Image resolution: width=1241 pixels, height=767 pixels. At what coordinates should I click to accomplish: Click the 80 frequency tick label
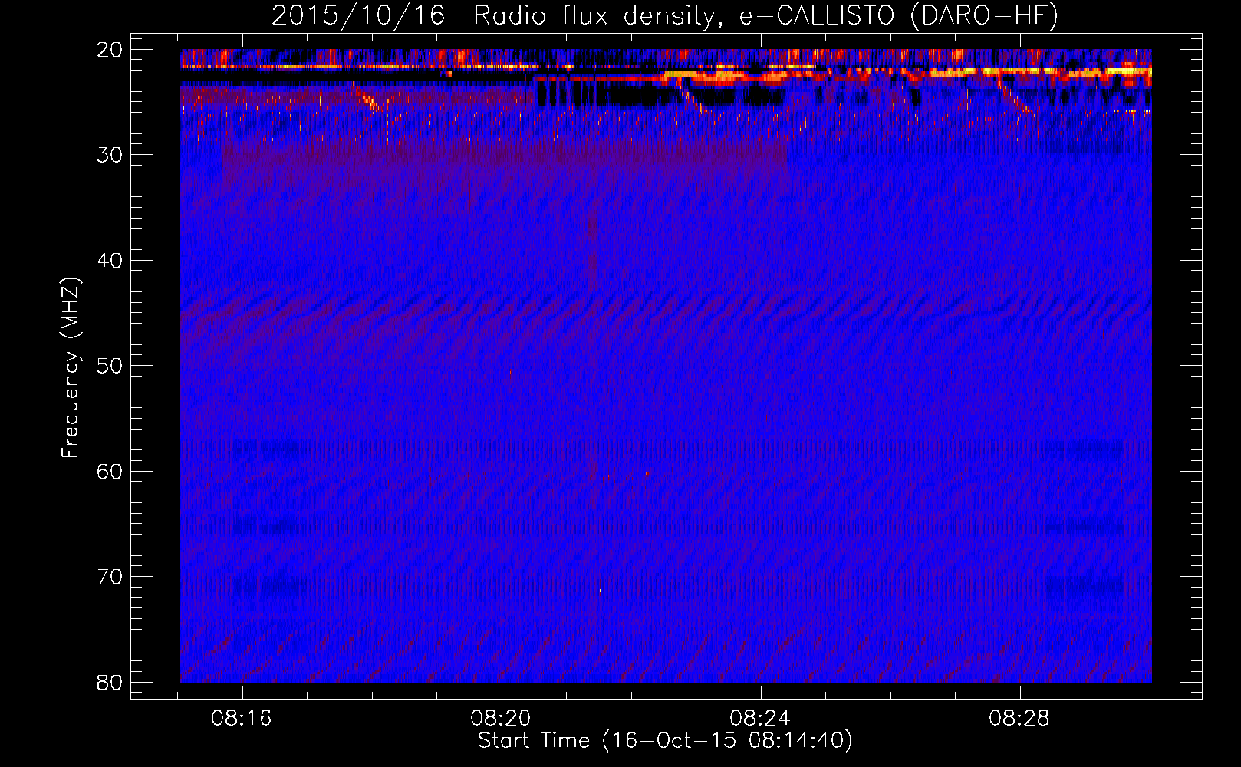click(x=110, y=683)
